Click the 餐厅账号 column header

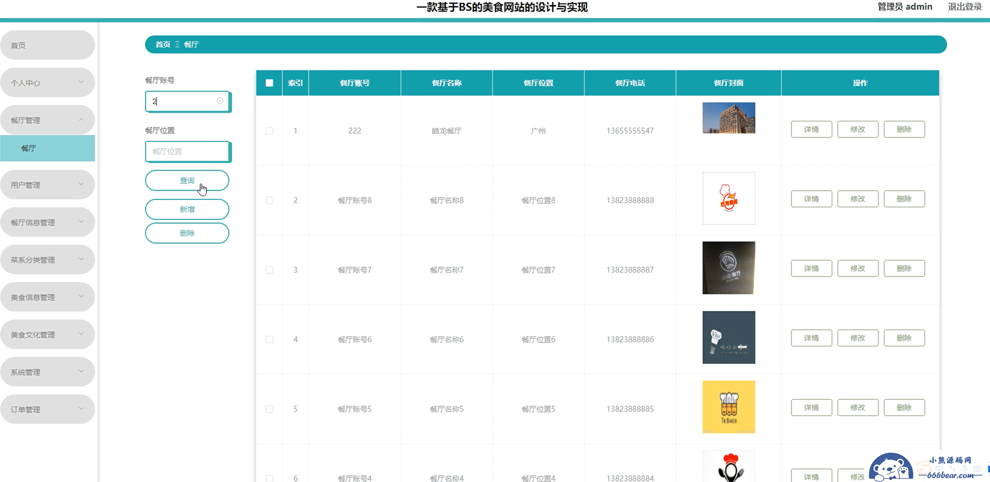tap(355, 83)
